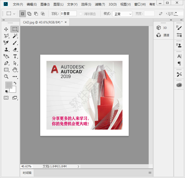This screenshot has height=178, width=185.
Task: Open the View menu (视图)
Action: pos(125,4)
